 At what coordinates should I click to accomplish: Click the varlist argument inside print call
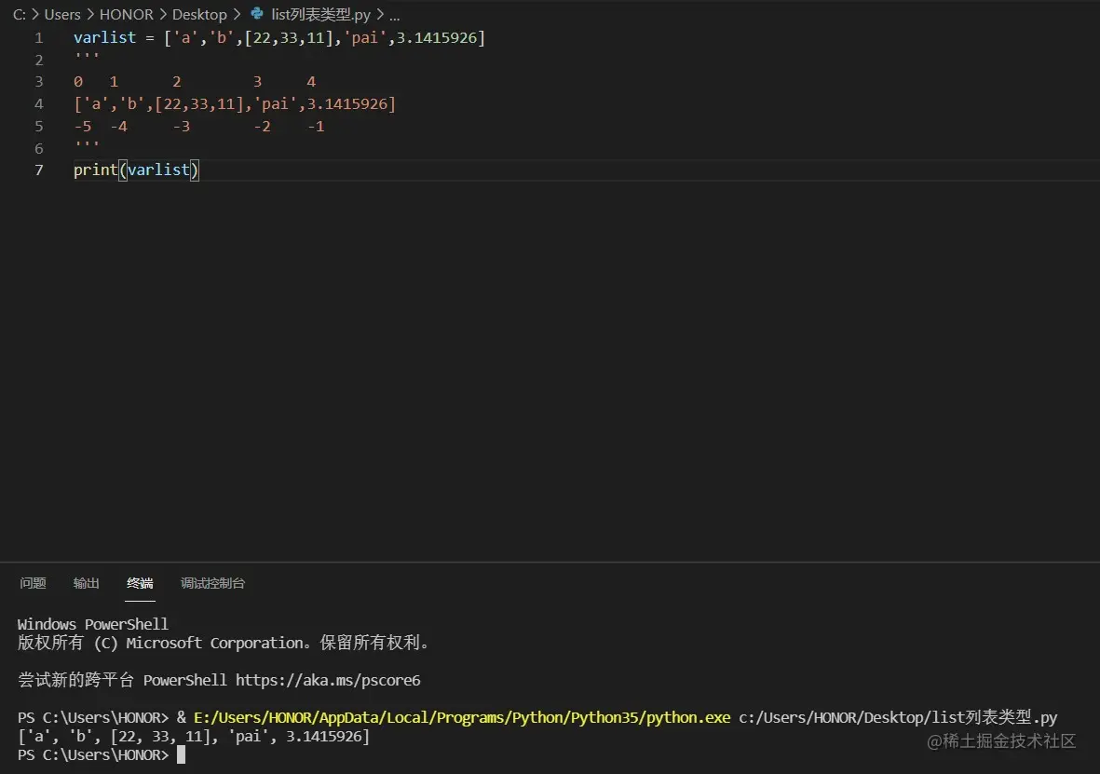[158, 170]
